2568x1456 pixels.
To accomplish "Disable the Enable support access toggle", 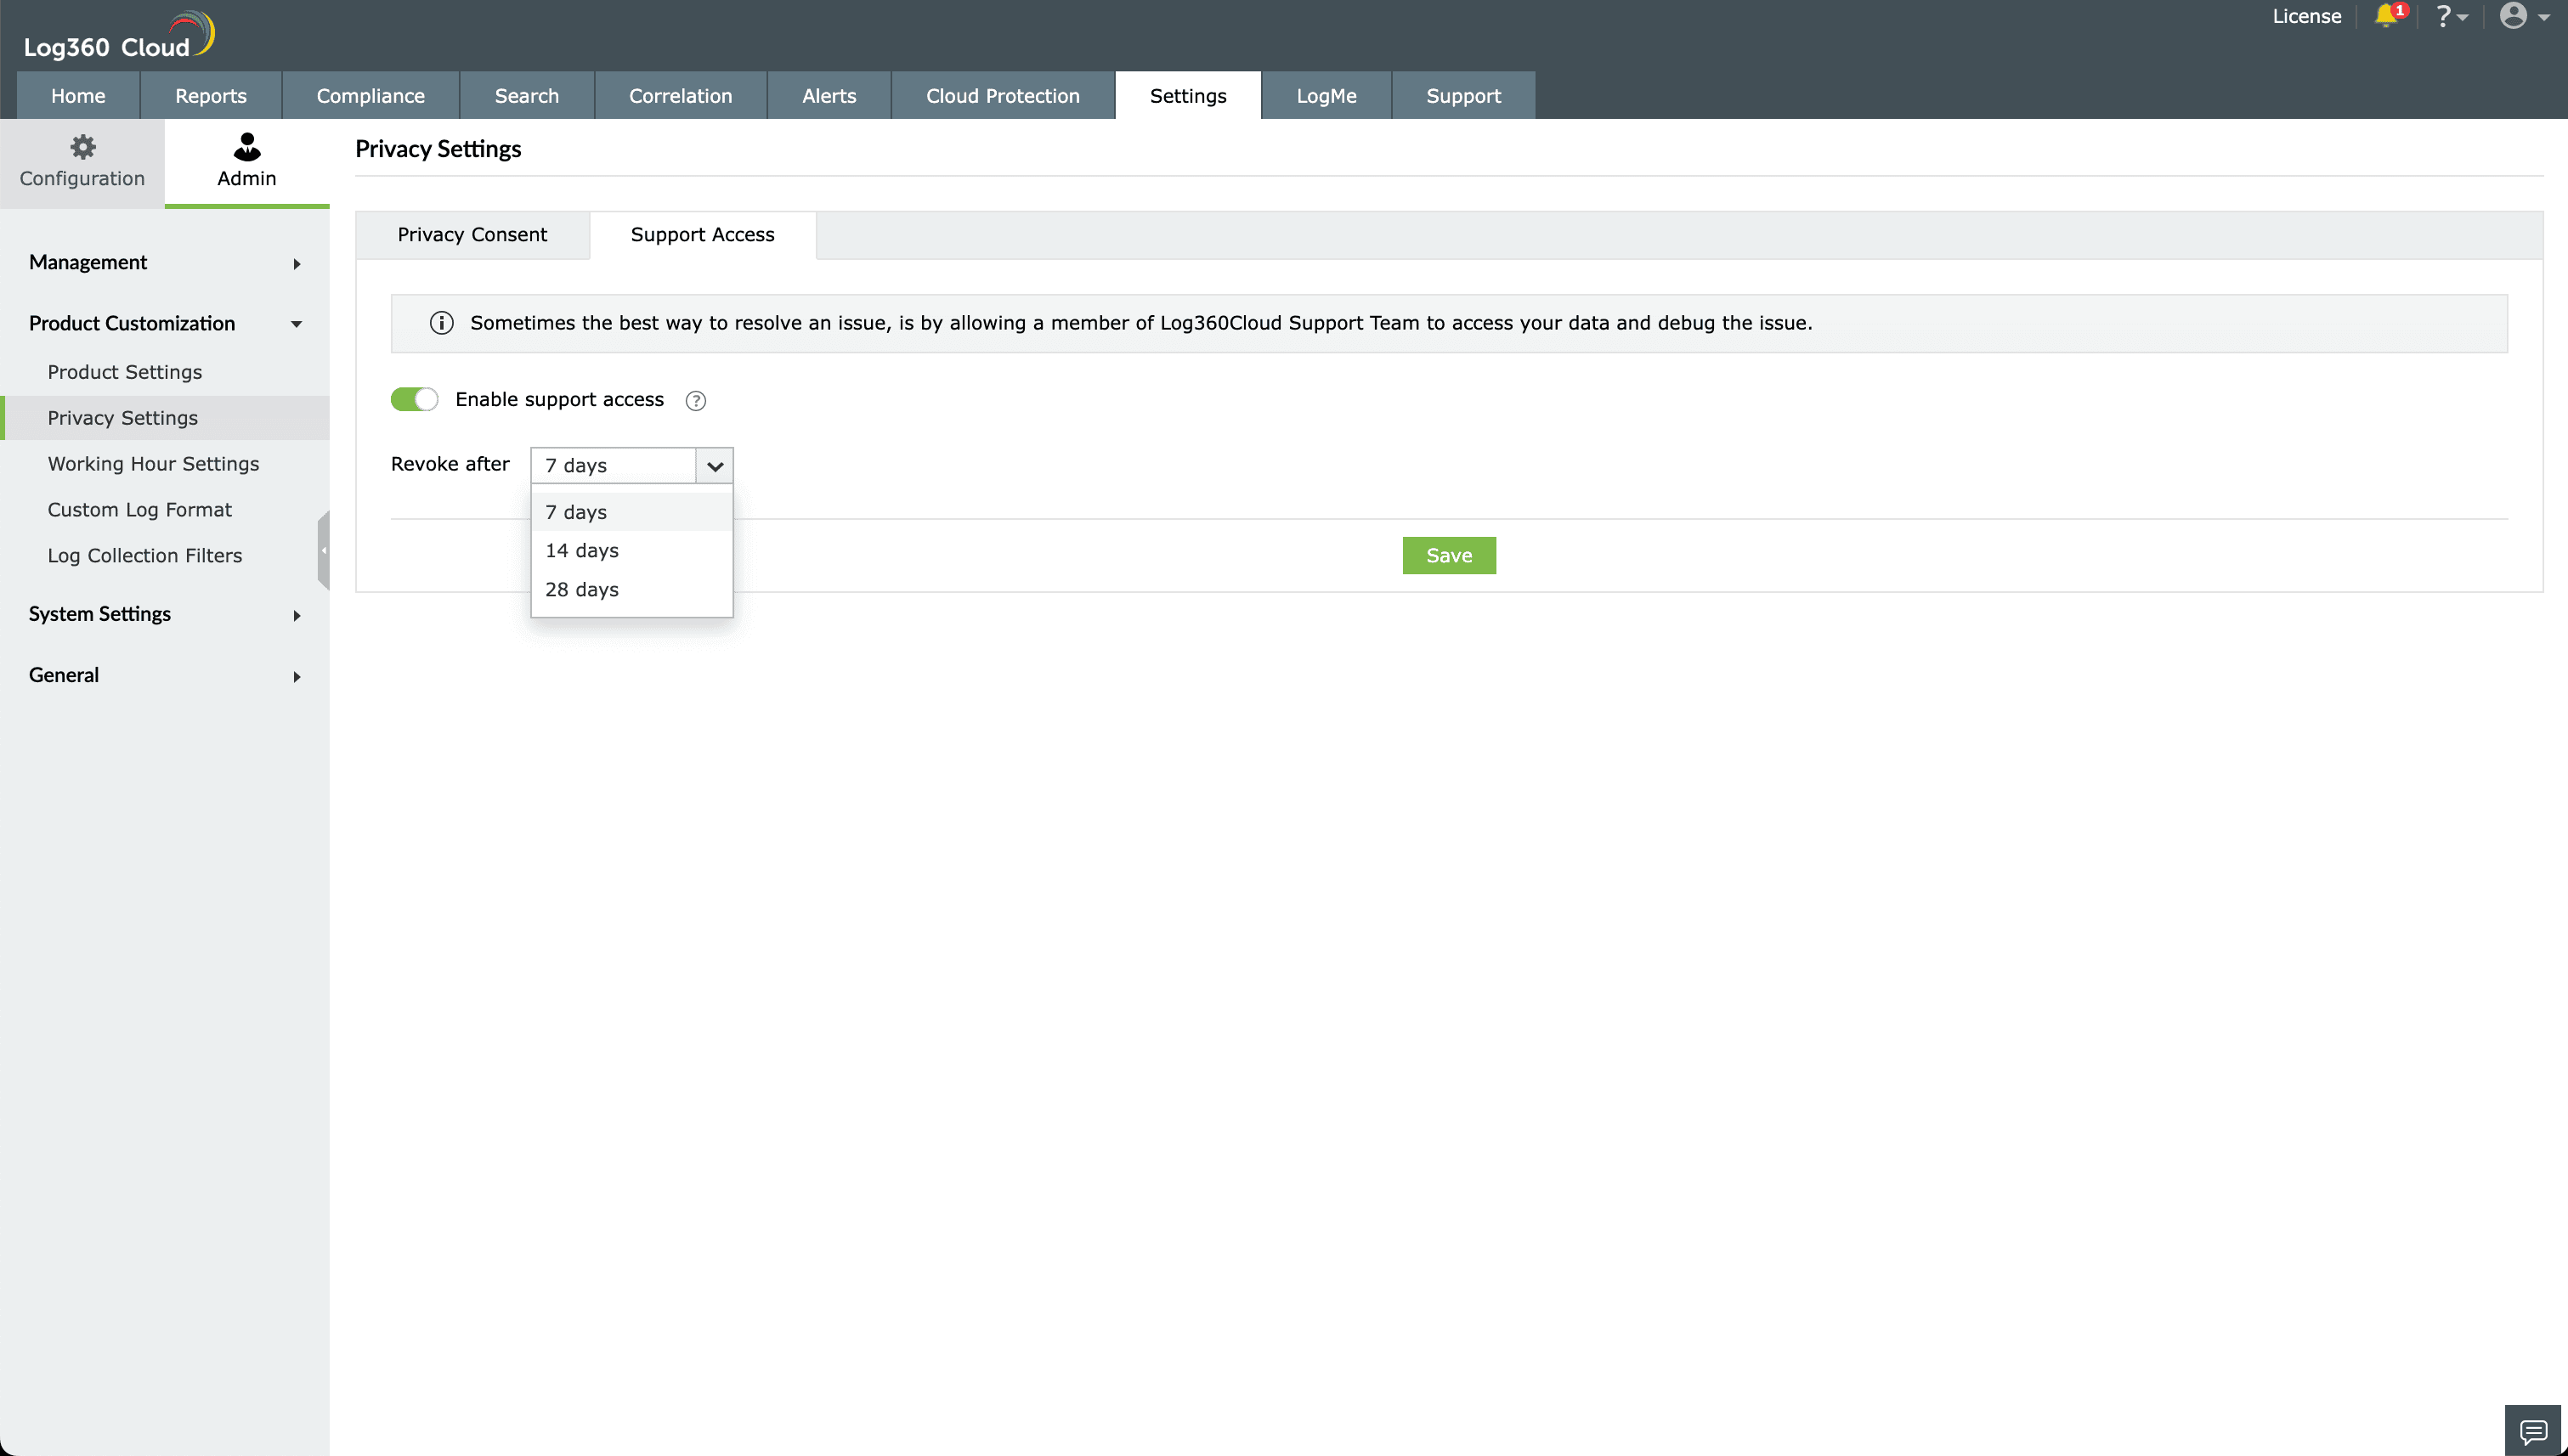I will [x=414, y=400].
